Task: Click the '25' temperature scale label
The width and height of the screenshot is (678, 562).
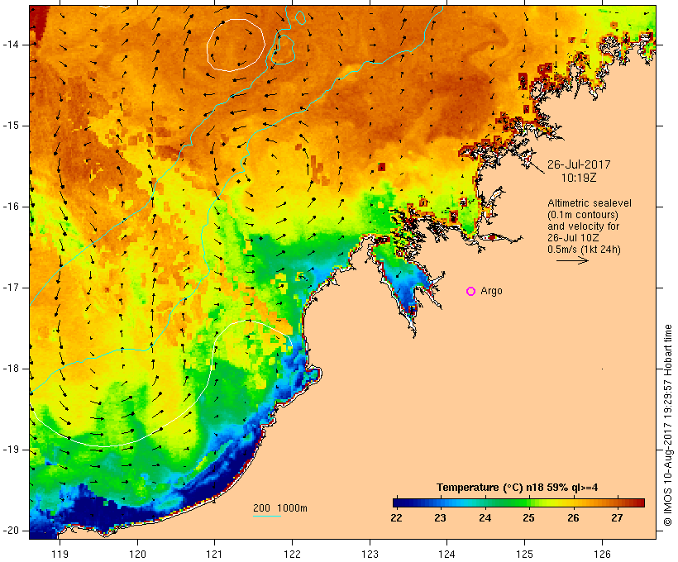Action: [529, 518]
